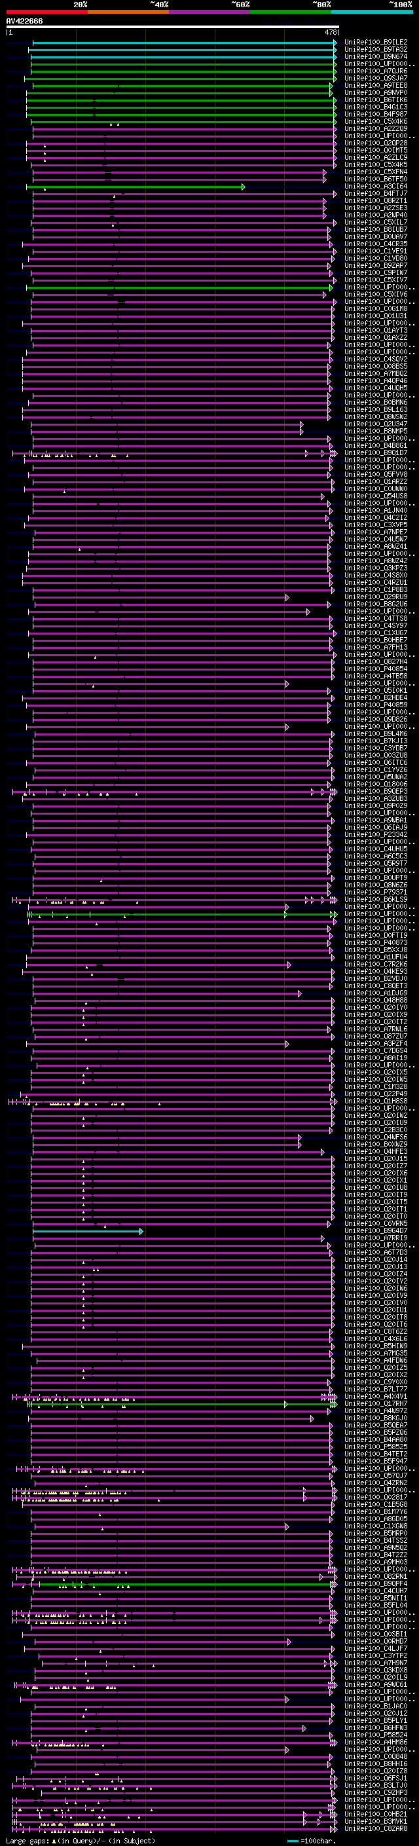
Task: Select the UniRef100_Q2QP28 label
Action: point(376,143)
